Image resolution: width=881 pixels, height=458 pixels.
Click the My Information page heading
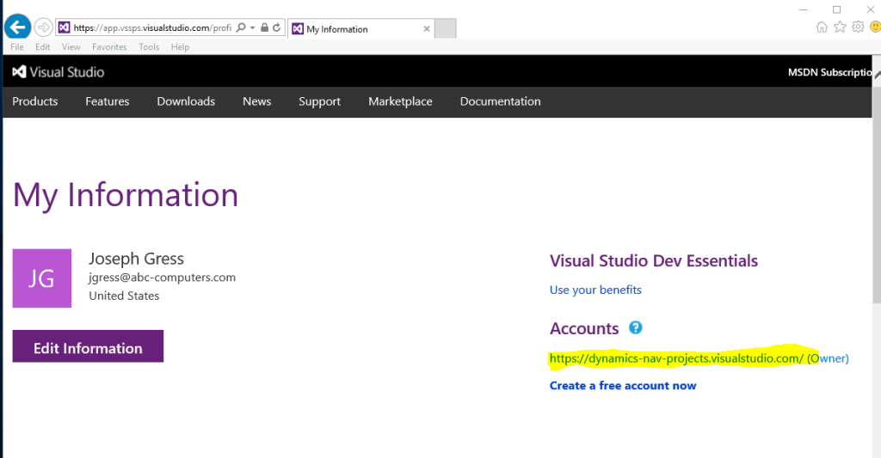point(126,195)
